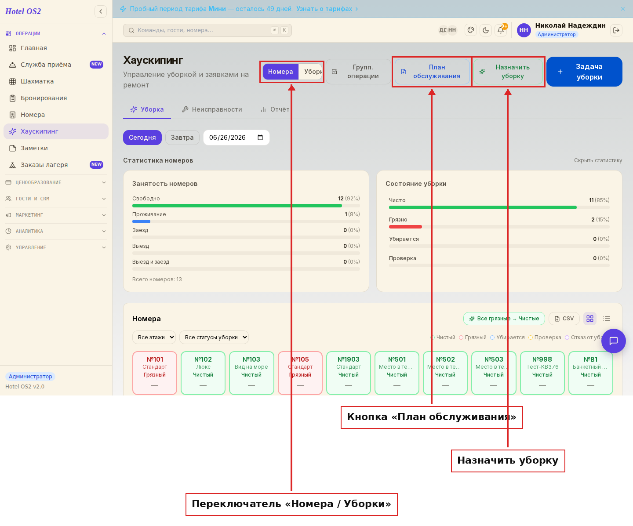
Task: Expand the Ценообразование sidebar section
Action: [x=56, y=182]
